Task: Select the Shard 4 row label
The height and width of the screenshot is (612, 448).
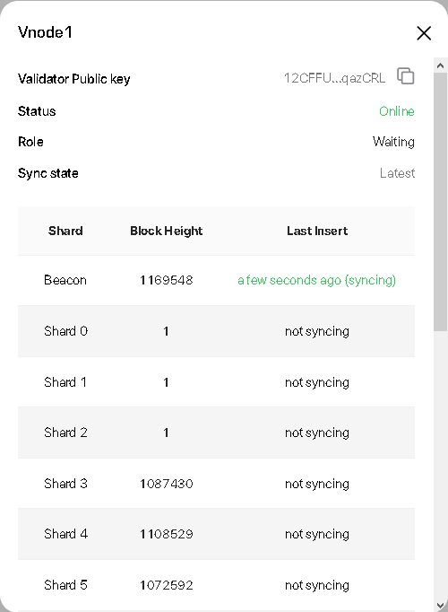Action: pyautogui.click(x=65, y=534)
